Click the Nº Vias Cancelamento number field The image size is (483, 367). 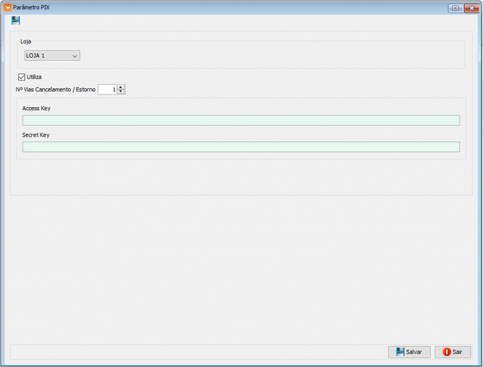(x=107, y=89)
